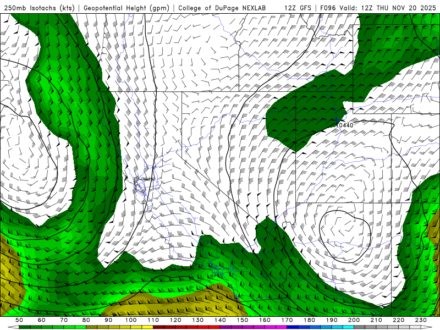The width and height of the screenshot is (440, 330).
Task: Click the "0440" height contour label
Action: point(346,125)
